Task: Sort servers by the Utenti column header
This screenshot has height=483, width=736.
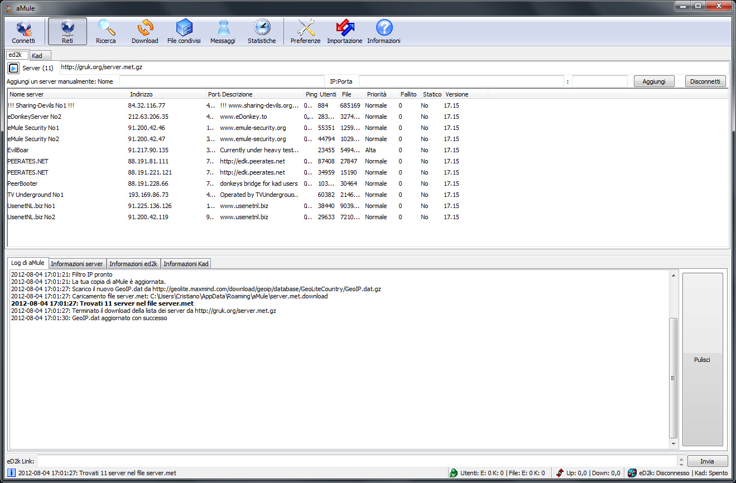Action: click(x=328, y=94)
